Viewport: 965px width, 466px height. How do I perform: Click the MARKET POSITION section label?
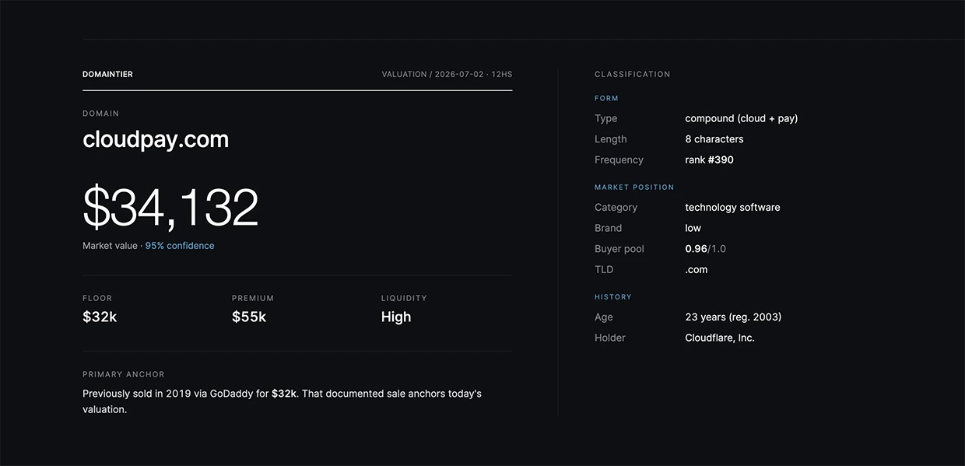634,187
